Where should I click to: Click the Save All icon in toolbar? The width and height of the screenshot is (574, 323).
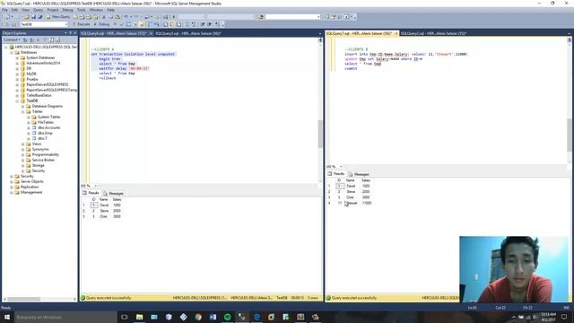tap(39, 17)
